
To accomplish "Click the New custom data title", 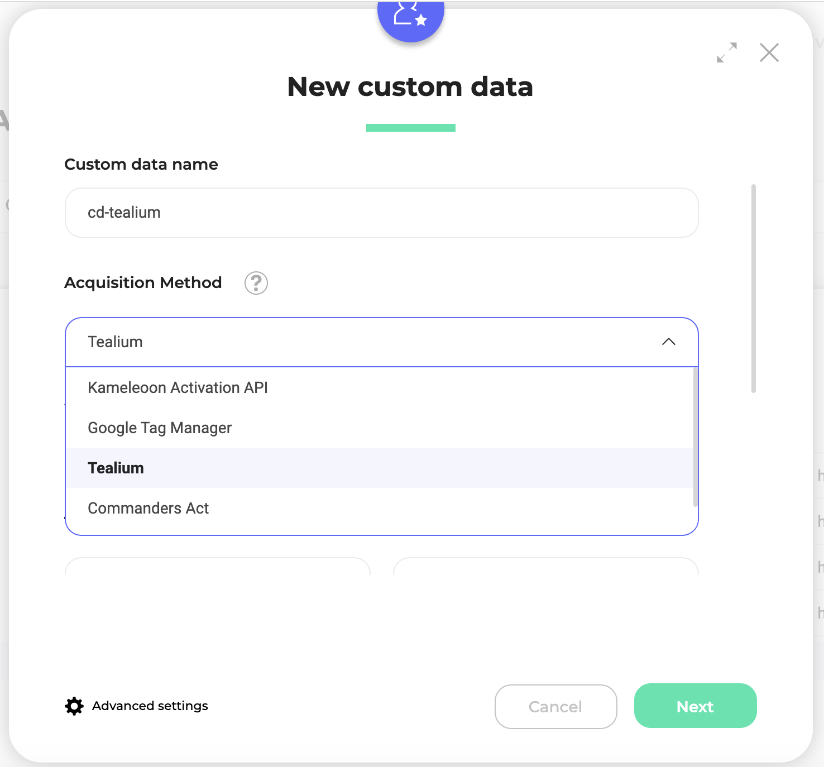I will (410, 87).
